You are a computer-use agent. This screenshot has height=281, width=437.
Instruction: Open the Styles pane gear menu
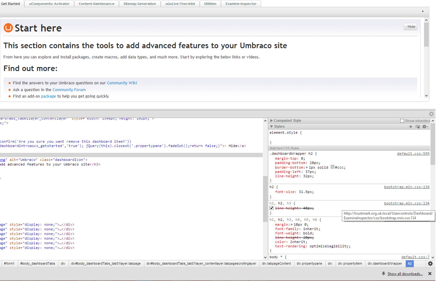[425, 127]
